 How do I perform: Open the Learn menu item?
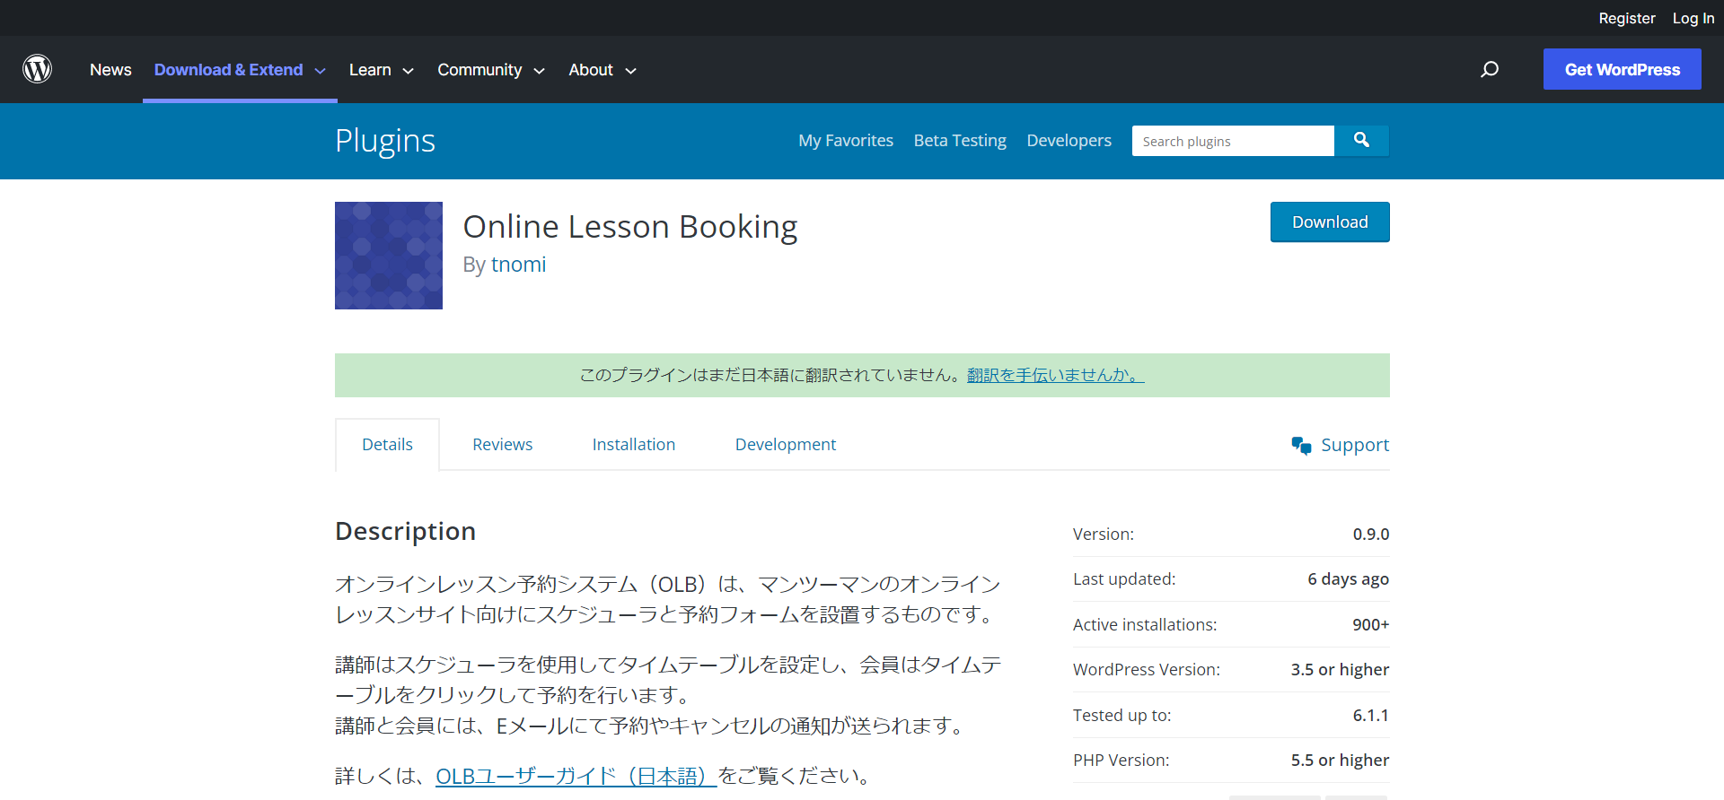click(370, 69)
